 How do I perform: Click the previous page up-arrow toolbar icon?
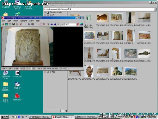click(x=59, y=24)
